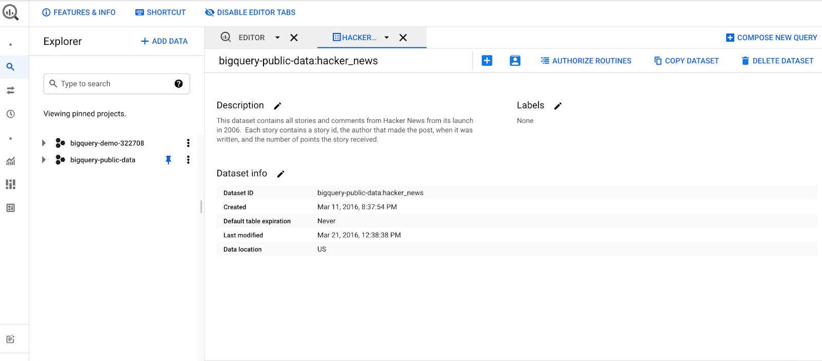
Task: Expand the bigquery-demo-322708 project tree
Action: (x=44, y=143)
